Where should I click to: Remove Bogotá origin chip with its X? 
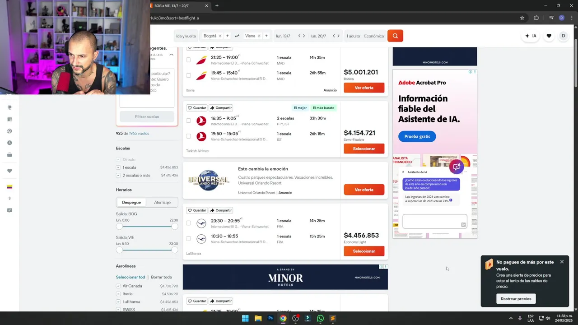point(220,36)
